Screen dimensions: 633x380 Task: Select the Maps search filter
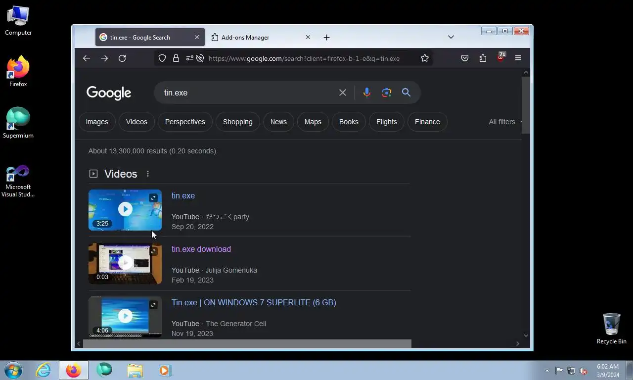pyautogui.click(x=313, y=122)
